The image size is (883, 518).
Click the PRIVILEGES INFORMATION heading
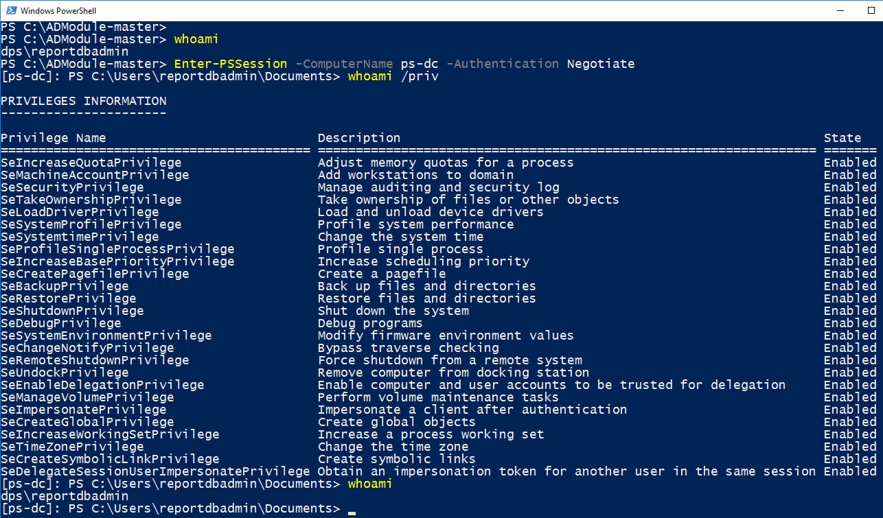click(83, 101)
